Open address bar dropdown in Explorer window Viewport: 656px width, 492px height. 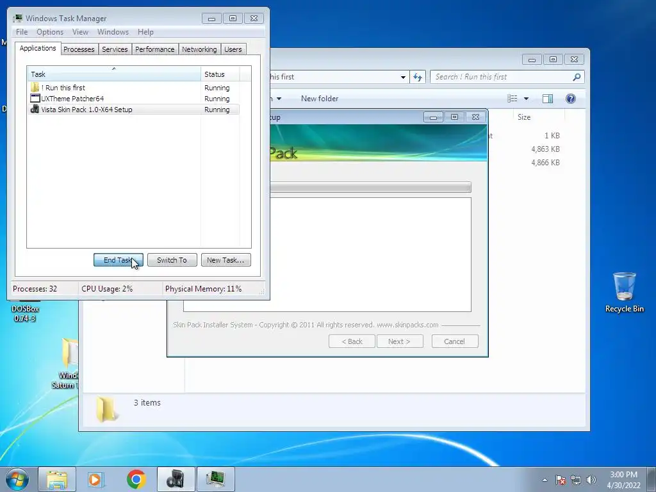coord(403,77)
